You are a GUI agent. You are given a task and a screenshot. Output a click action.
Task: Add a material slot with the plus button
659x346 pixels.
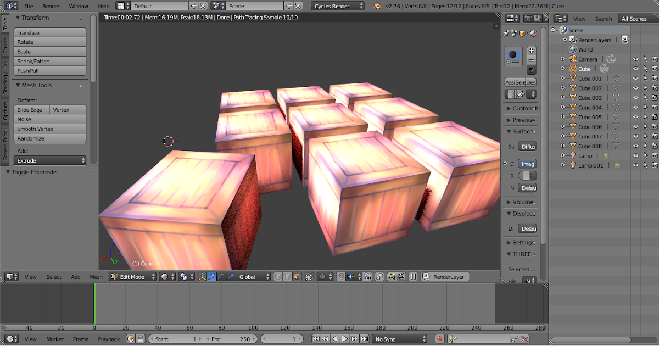point(531,51)
